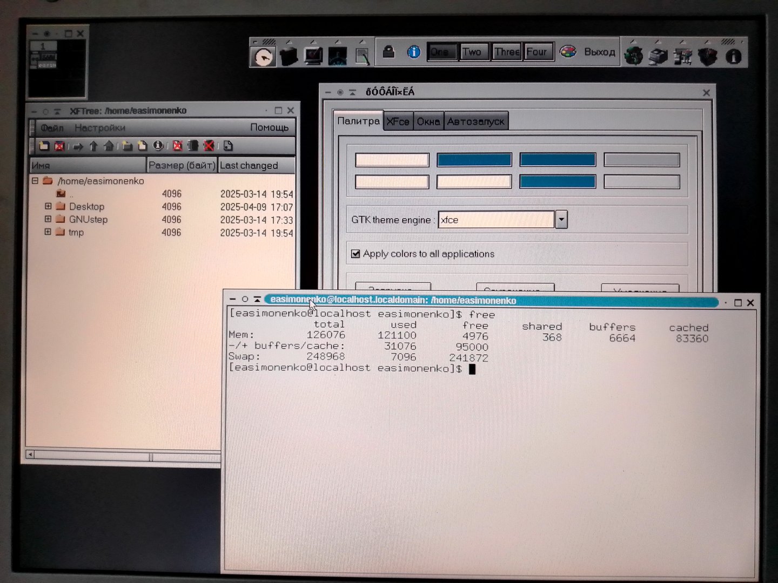Click the up-arrow parent directory icon in XFTree

[93, 146]
